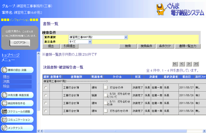Image resolution: width=206 pixels, height=133 pixels.
Task: Click the sidebar vertical scrollbar thumb
Action: pyautogui.click(x=39, y=83)
